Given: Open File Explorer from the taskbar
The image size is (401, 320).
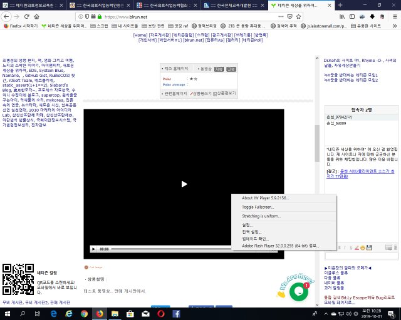Looking at the screenshot, I should tap(115, 314).
